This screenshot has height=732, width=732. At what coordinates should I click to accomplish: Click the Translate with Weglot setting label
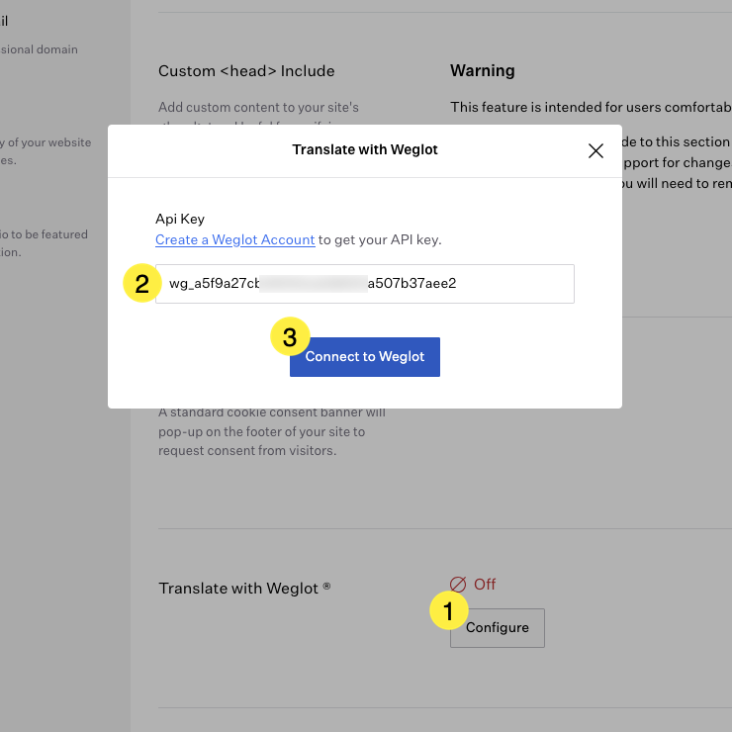pyautogui.click(x=244, y=589)
